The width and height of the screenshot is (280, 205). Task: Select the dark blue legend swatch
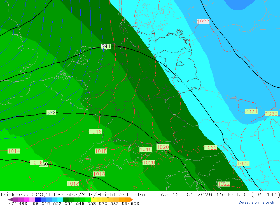pos(38,199)
